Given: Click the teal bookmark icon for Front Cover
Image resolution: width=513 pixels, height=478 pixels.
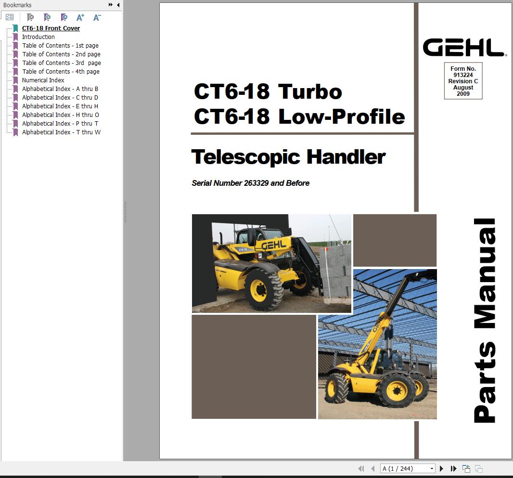Looking at the screenshot, I should pyautogui.click(x=15, y=28).
